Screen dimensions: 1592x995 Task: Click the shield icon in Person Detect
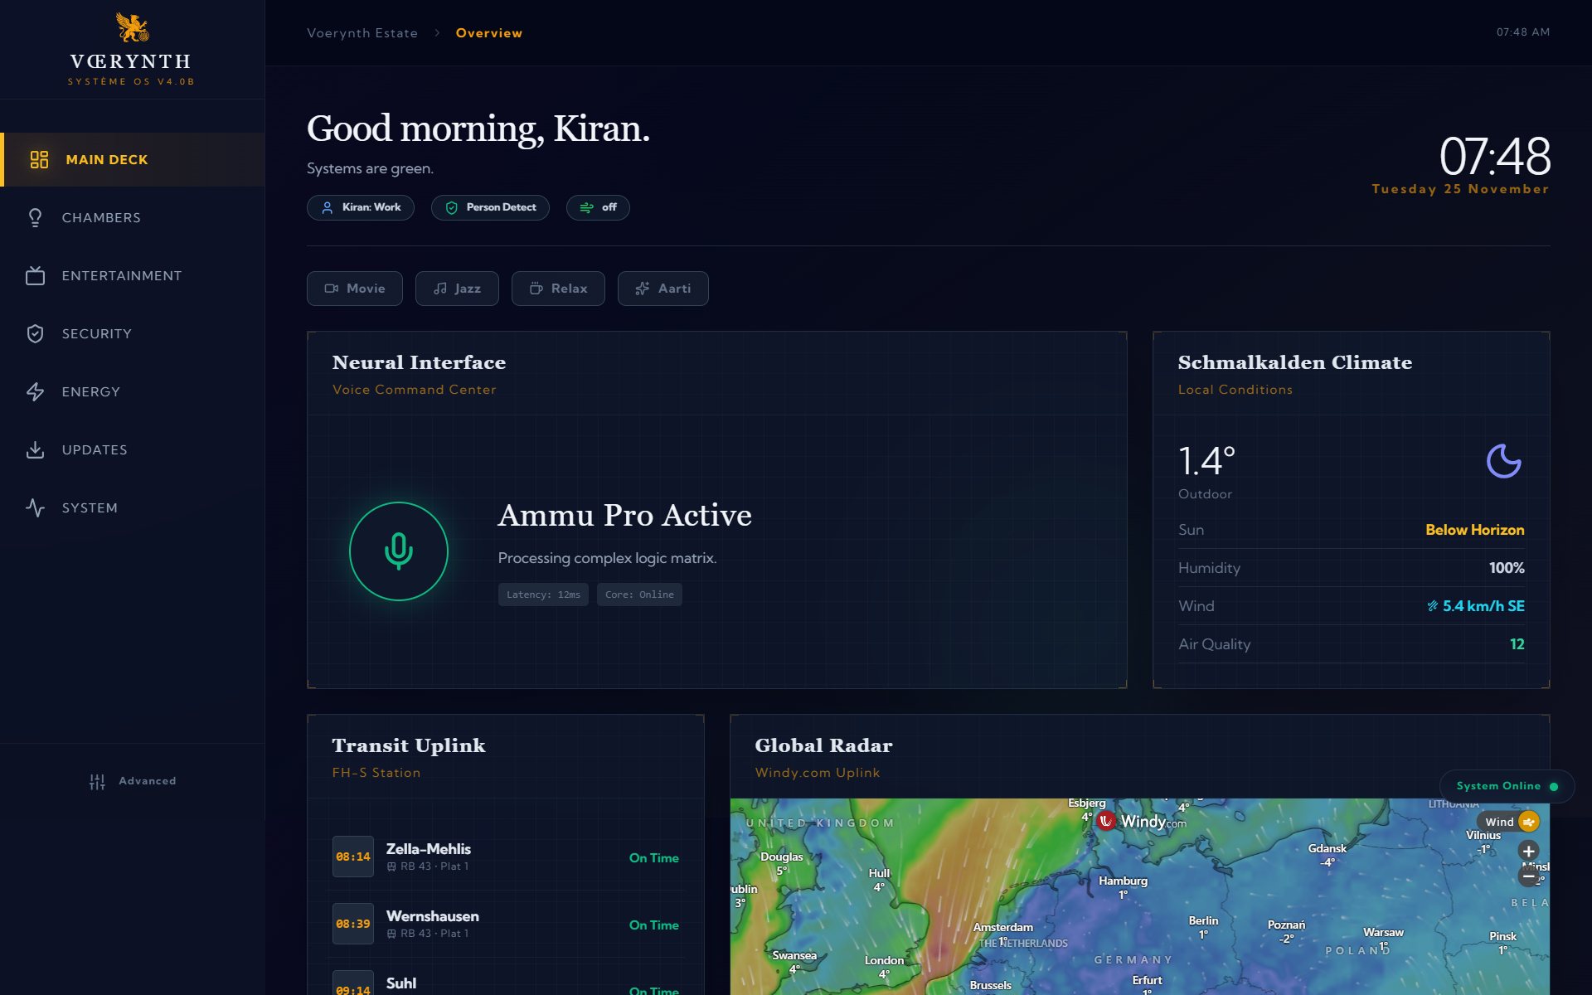click(x=452, y=207)
